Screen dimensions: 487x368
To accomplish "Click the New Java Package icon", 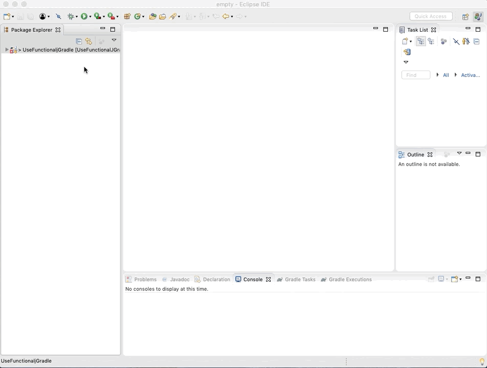I will point(127,16).
